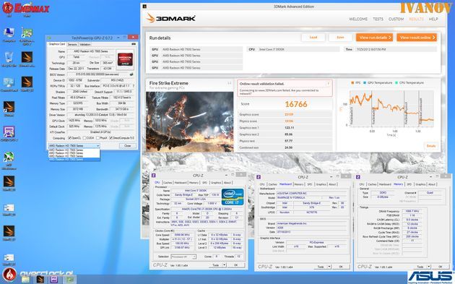
Task: Open the Recycle Bin desktop icon
Action: click(9, 59)
